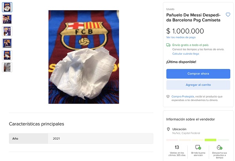Click the on-time dispatch package icon
The height and width of the screenshot is (161, 235).
(219, 147)
